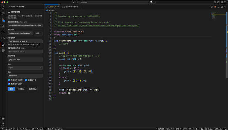Open the bar-chart icon view in activity bar
The width and height of the screenshot is (228, 130).
coord(3,38)
